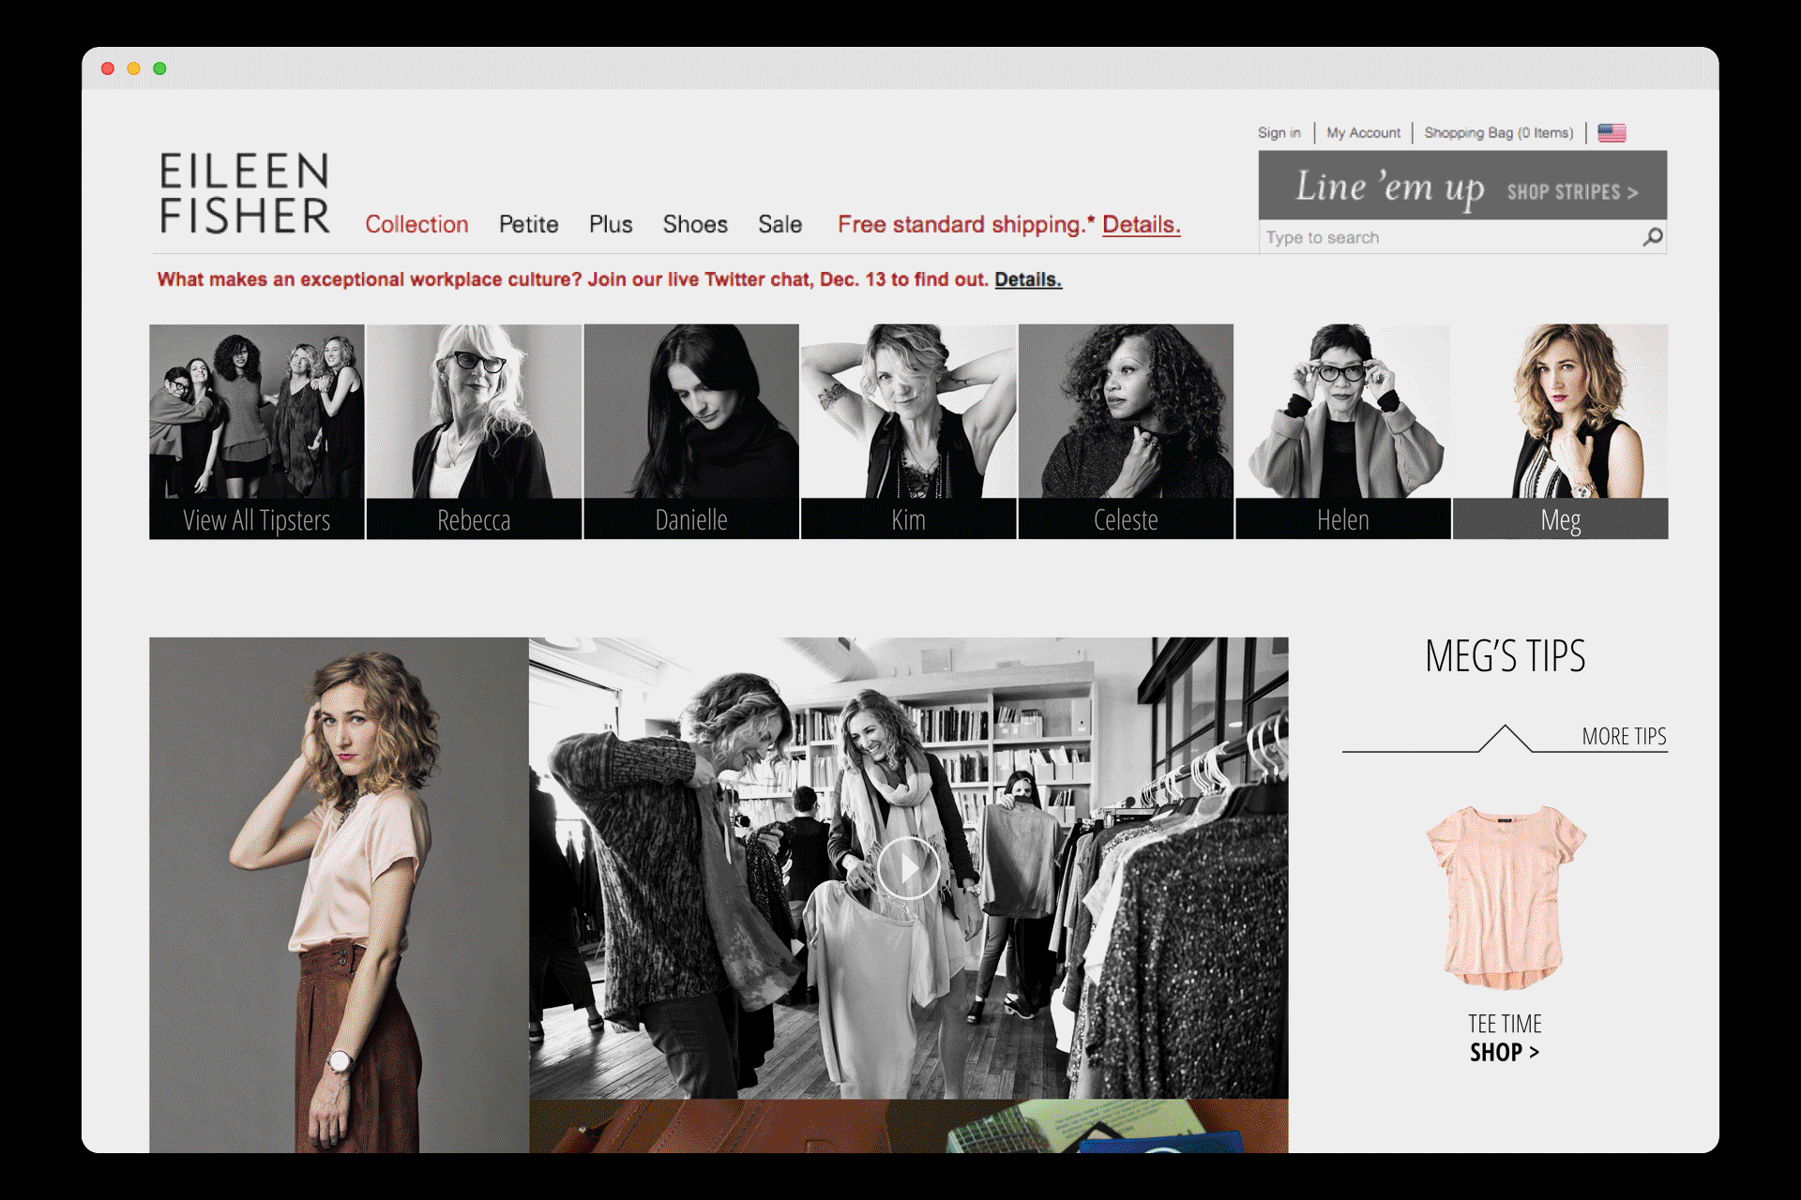Click the search magnifier icon

[x=1653, y=237]
